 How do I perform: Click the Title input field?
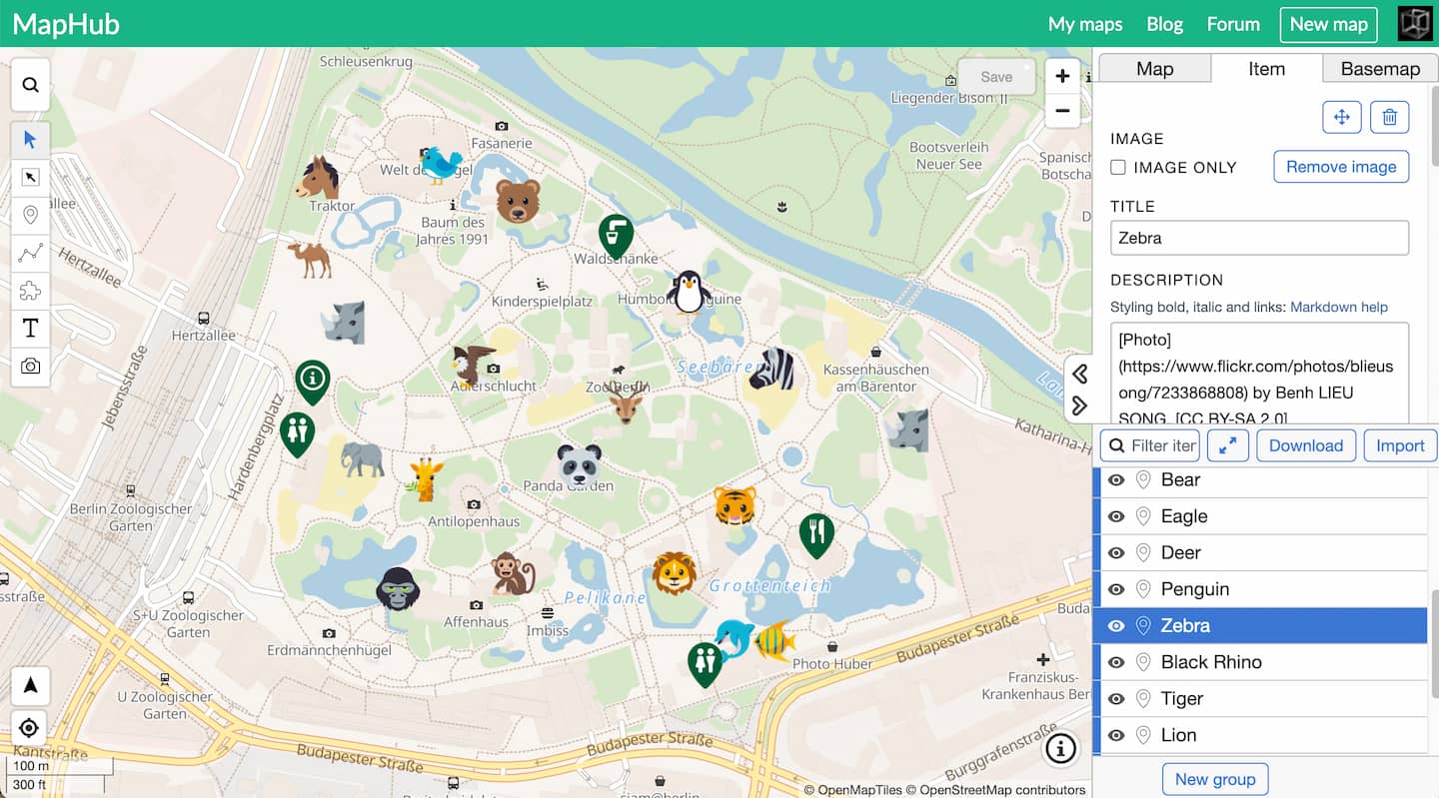(1259, 238)
